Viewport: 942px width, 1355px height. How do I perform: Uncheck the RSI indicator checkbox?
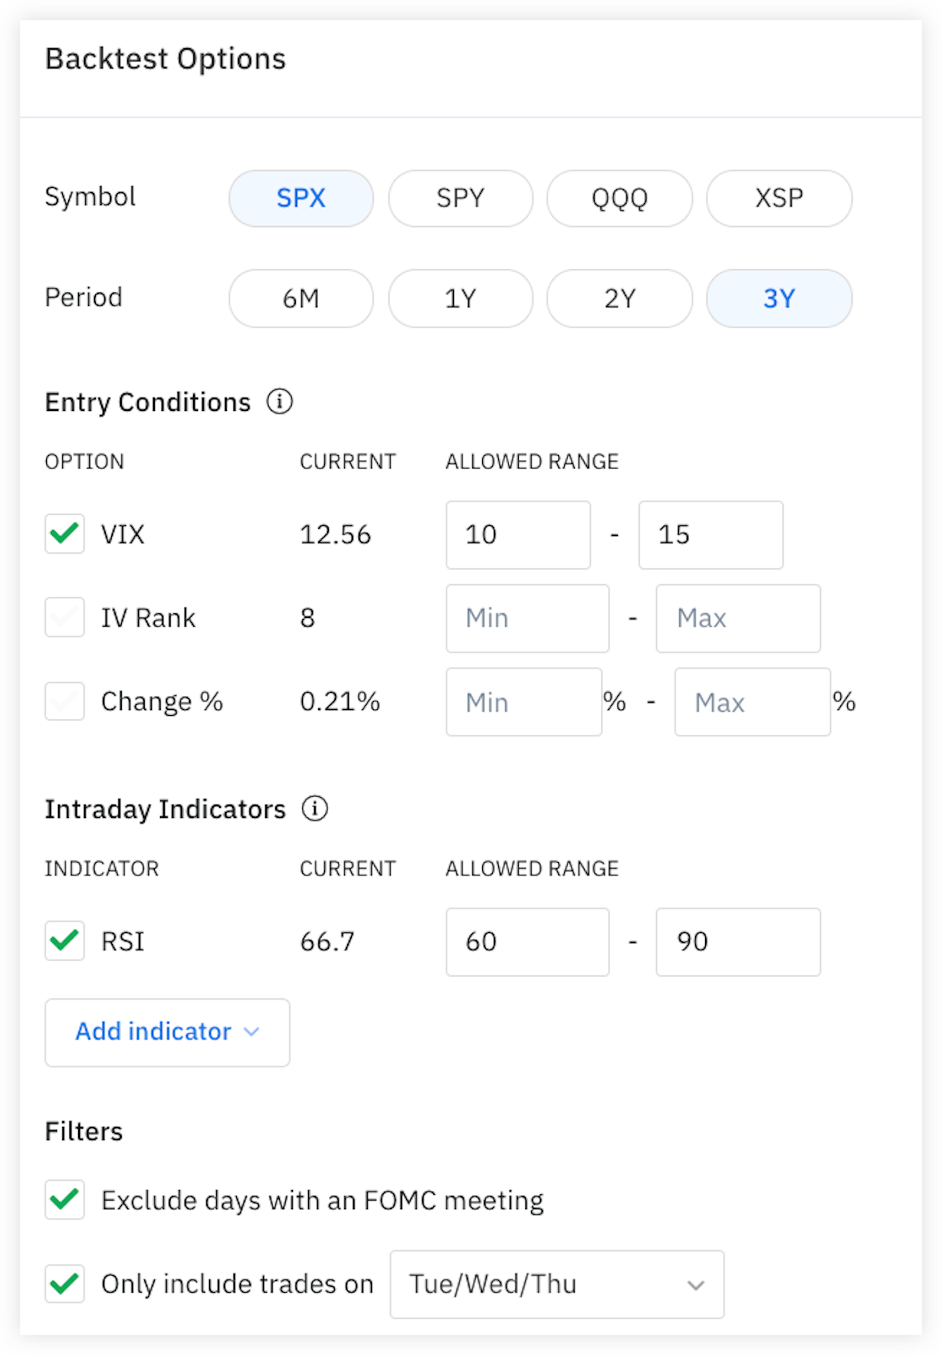65,940
